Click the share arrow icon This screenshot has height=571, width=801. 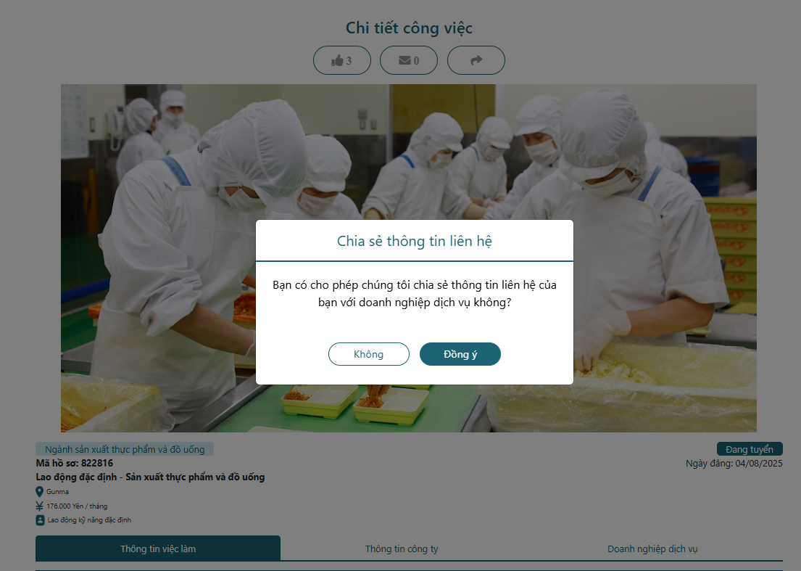click(476, 60)
